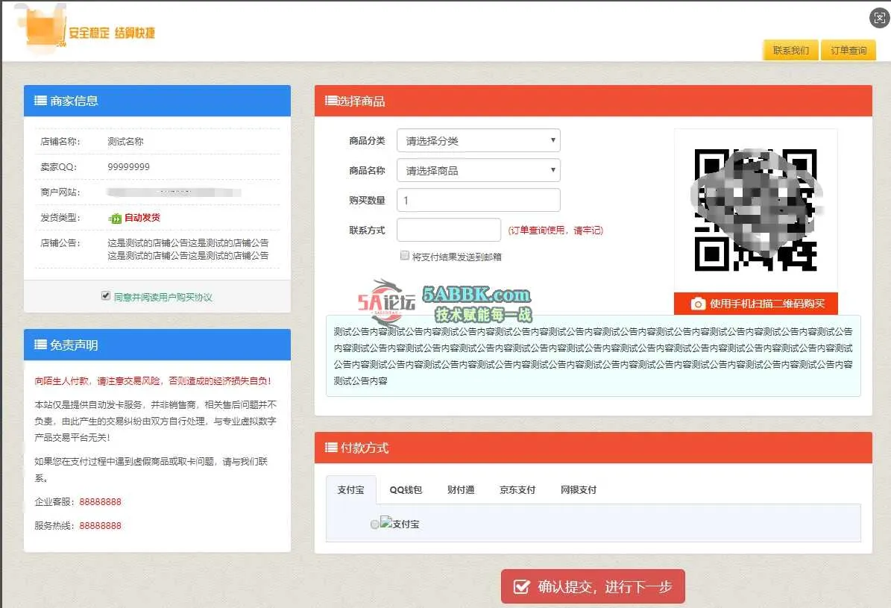This screenshot has height=608, width=891.
Task: Click the green 自动发货 delivery icon
Action: click(x=115, y=218)
